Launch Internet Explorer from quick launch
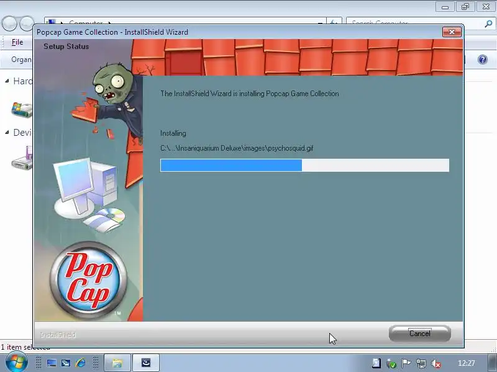This screenshot has height=372, width=497. pyautogui.click(x=81, y=363)
